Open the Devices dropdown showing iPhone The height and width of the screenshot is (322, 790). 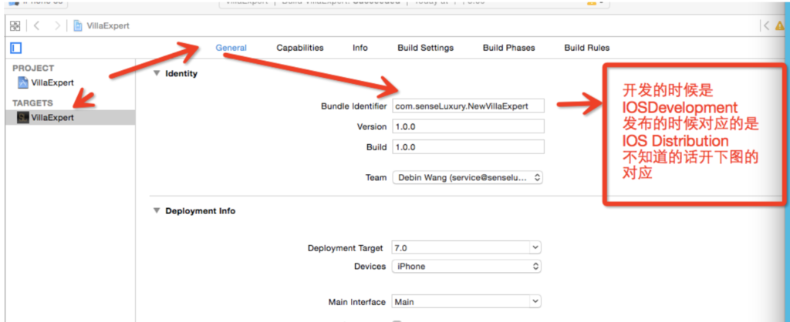[467, 267]
